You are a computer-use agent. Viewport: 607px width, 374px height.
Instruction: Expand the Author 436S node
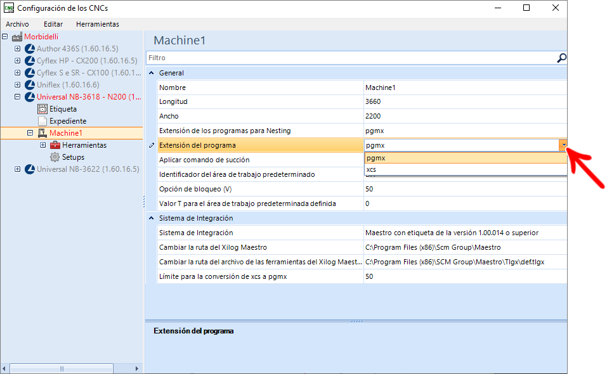pos(17,49)
